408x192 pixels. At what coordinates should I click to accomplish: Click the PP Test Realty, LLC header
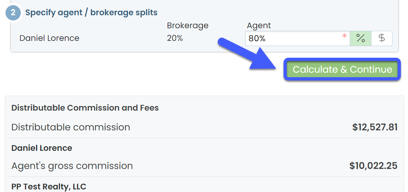click(49, 186)
